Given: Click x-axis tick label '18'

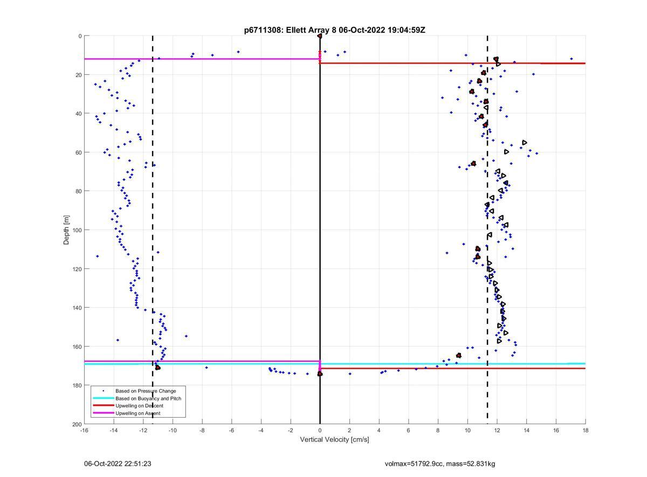Looking at the screenshot, I should coord(586,431).
